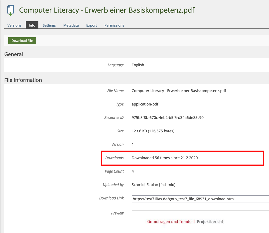Switch to the Versions tab
The width and height of the screenshot is (269, 233).
click(x=14, y=25)
